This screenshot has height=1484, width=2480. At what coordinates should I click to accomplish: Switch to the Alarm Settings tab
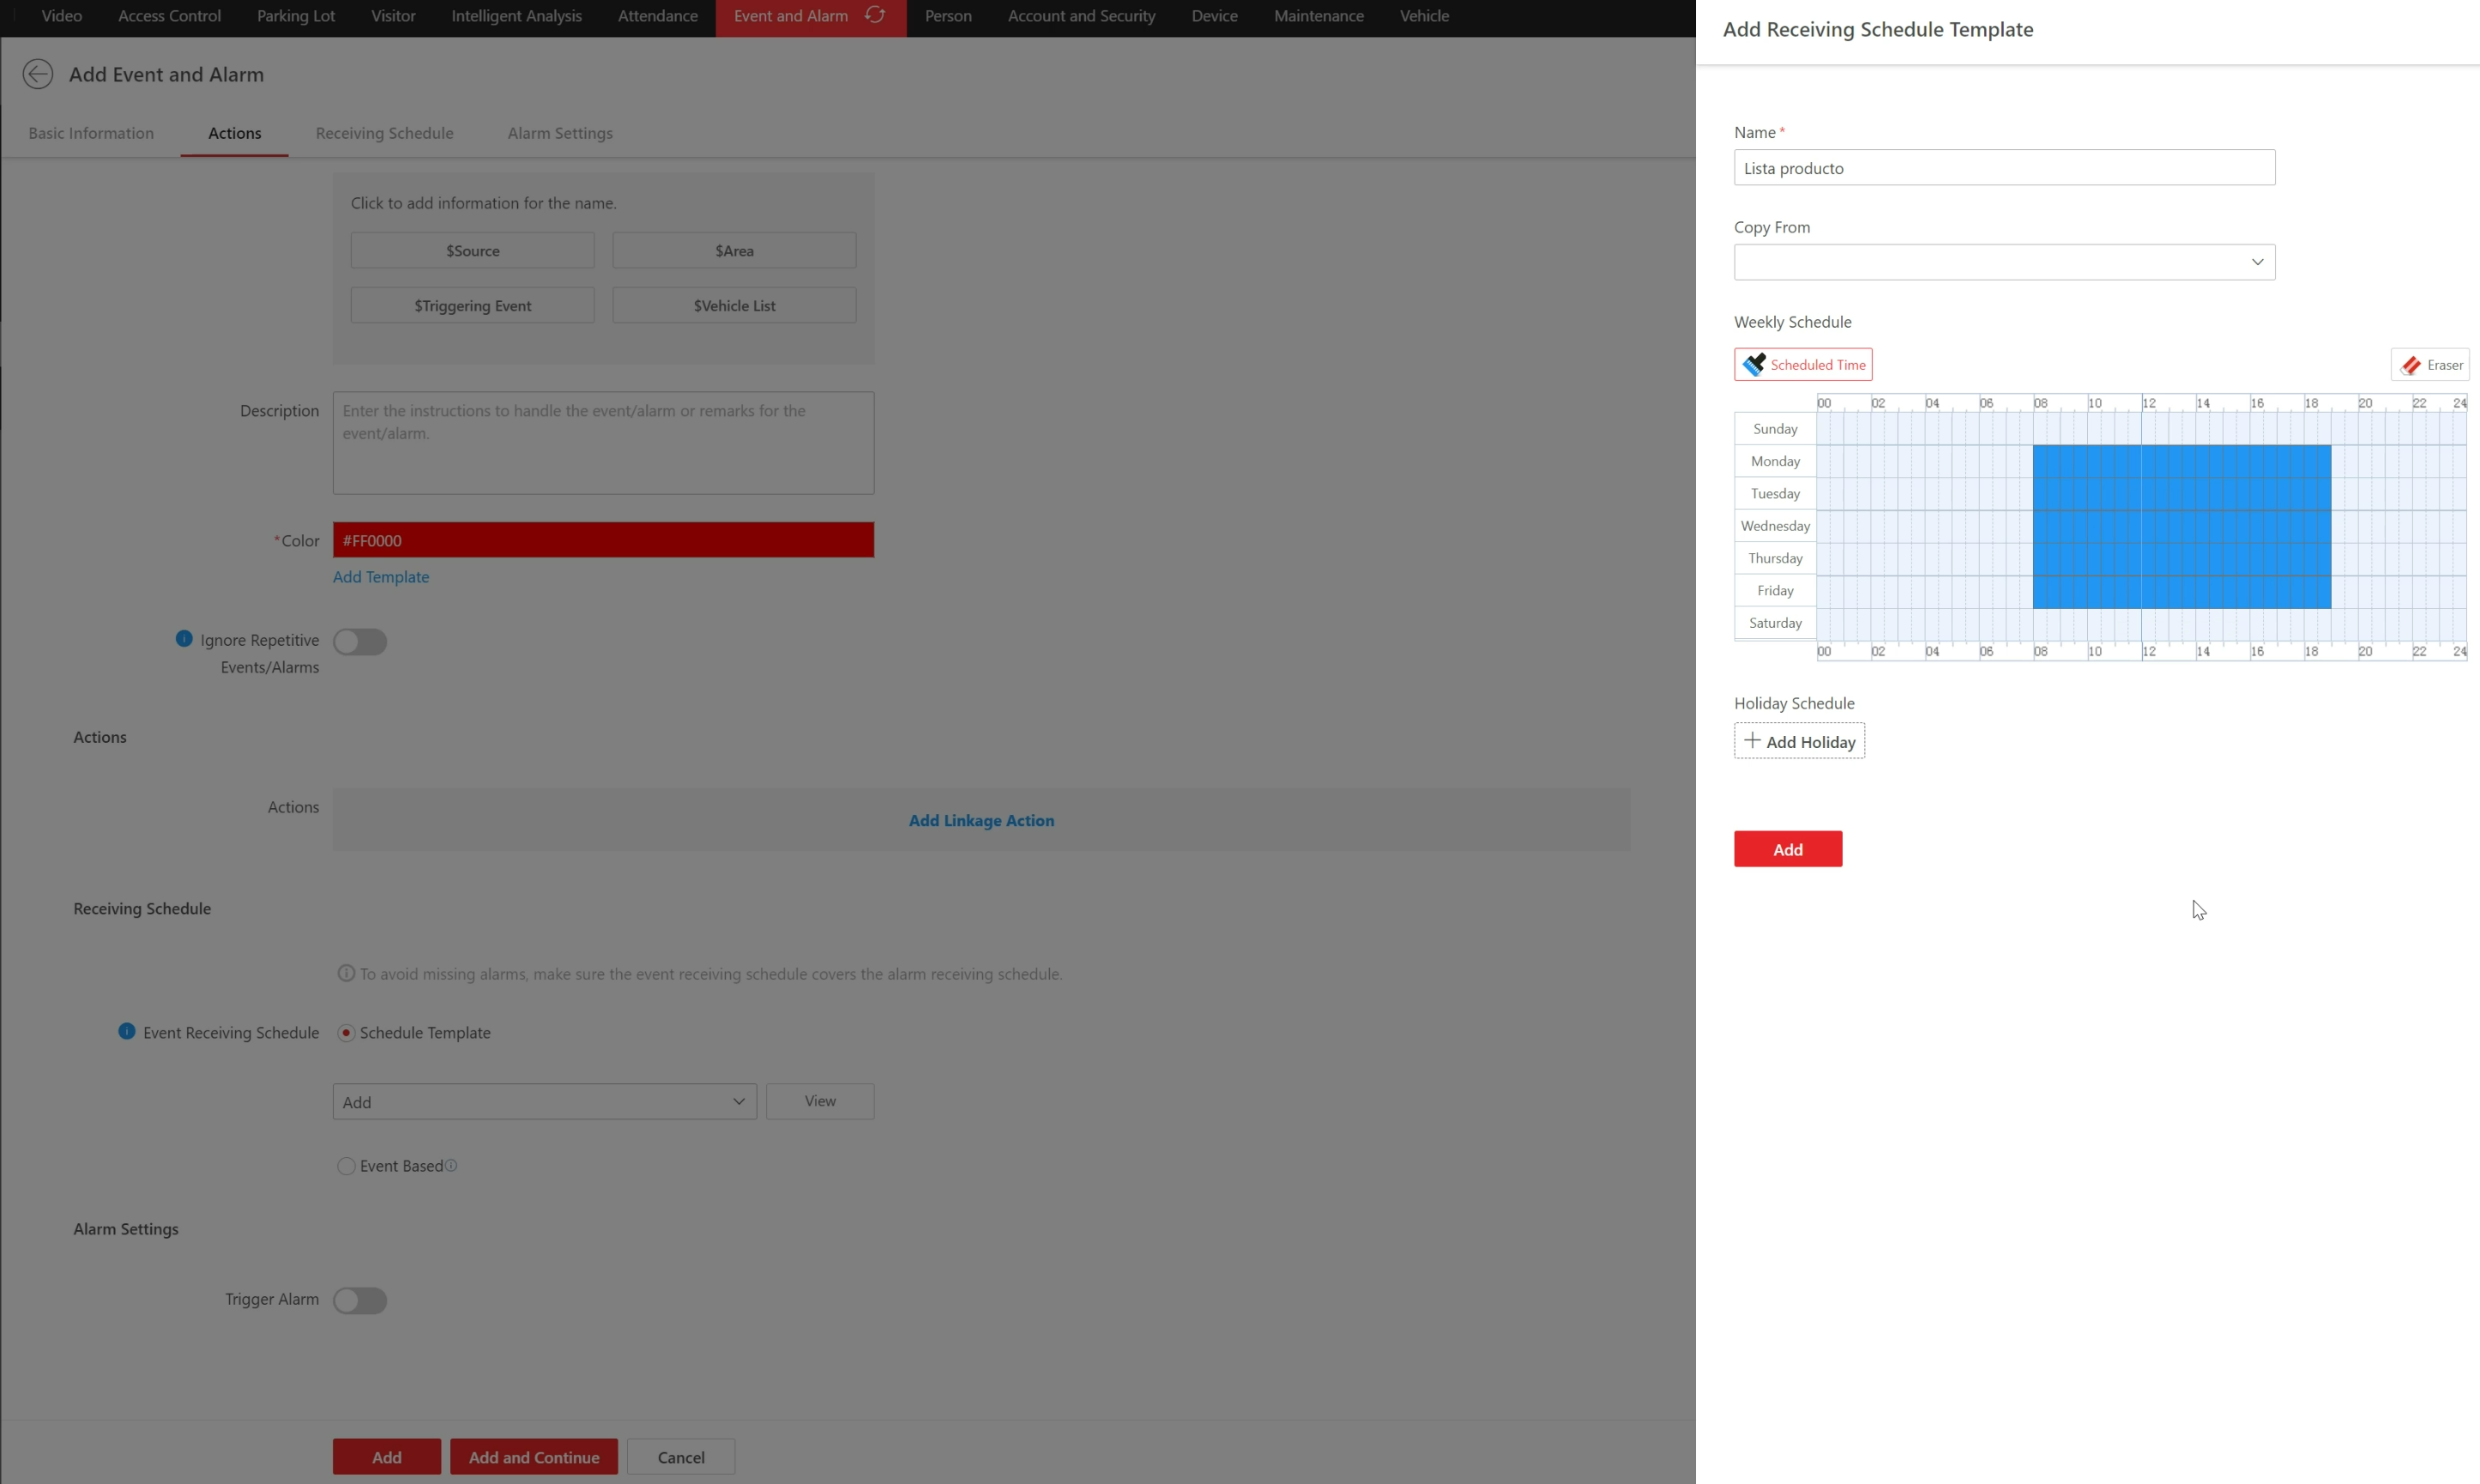point(559,132)
